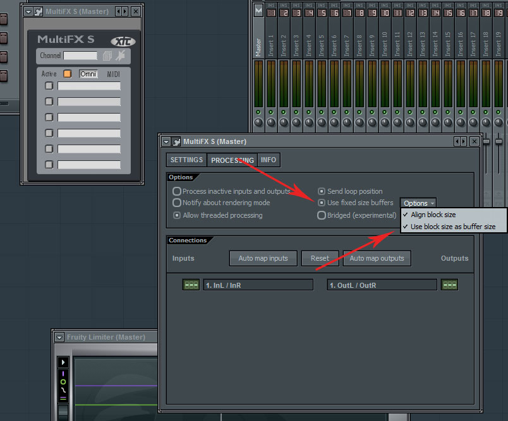Click the green output connector icon

coord(449,285)
